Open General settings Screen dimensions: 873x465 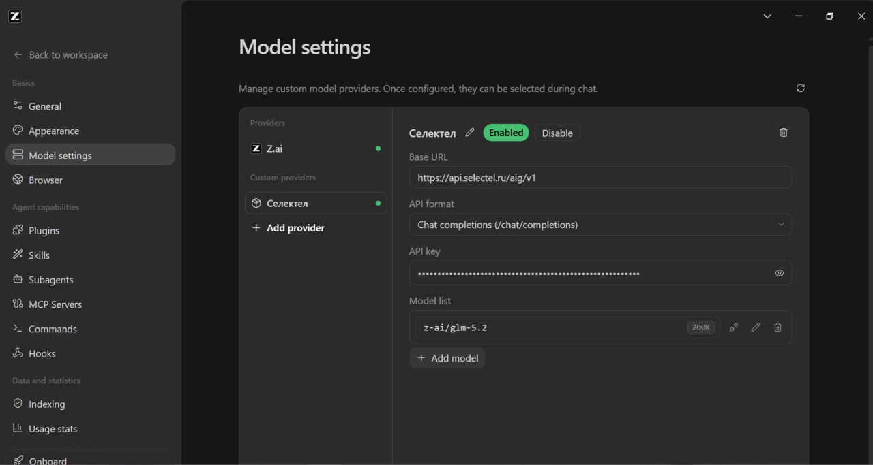[90, 106]
